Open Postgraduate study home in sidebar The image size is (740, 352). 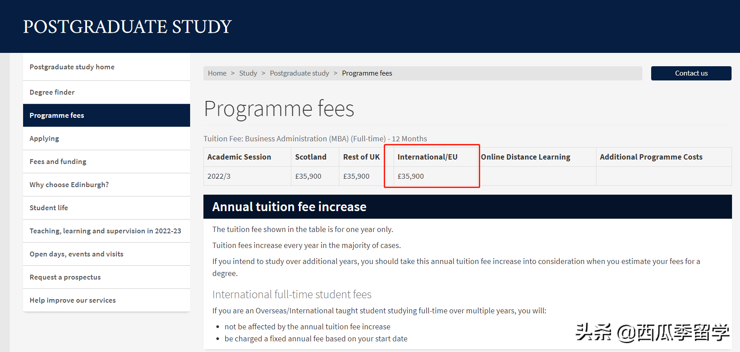click(x=72, y=67)
